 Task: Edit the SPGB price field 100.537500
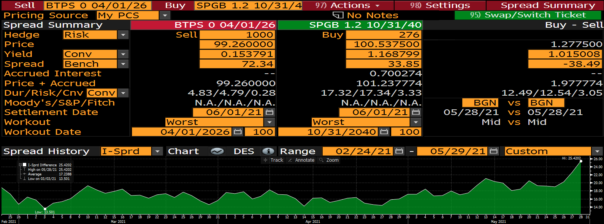383,44
